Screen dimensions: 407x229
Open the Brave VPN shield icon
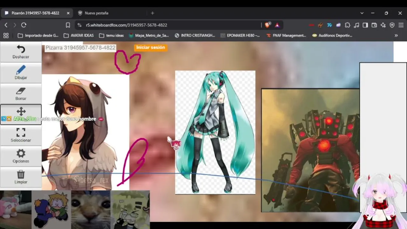point(392,25)
